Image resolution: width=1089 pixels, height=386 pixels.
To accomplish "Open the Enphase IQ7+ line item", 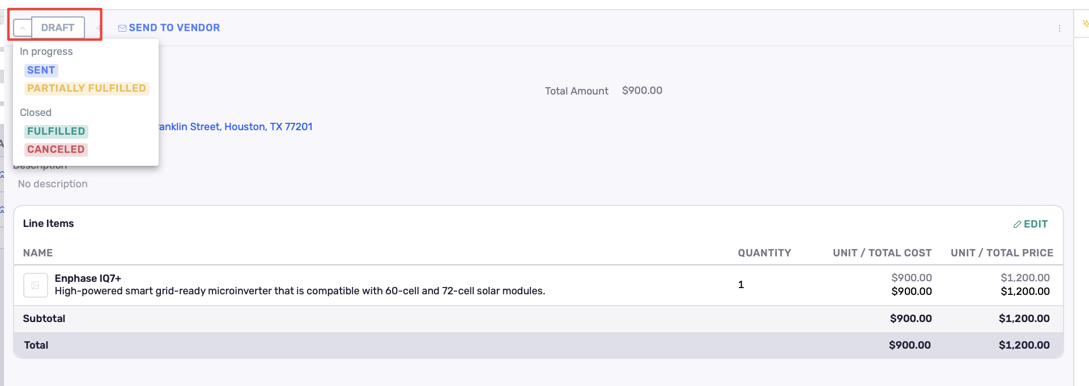I will click(x=88, y=278).
